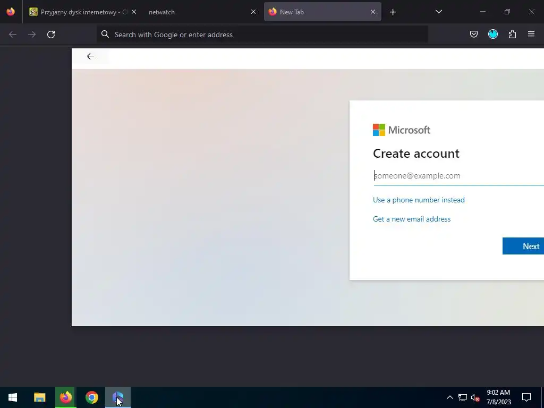Click the back arrow in the white page header
The image size is (544, 408).
tap(90, 56)
